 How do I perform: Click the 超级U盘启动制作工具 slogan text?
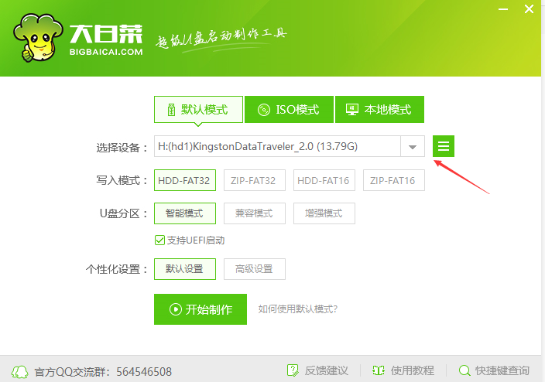click(221, 39)
